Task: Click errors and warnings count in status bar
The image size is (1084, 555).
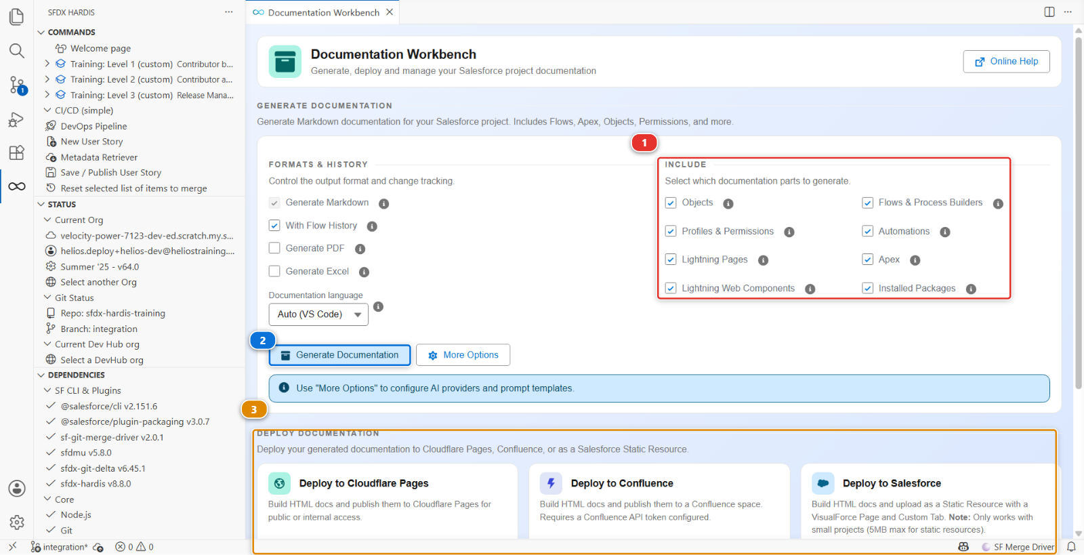Action: [134, 547]
